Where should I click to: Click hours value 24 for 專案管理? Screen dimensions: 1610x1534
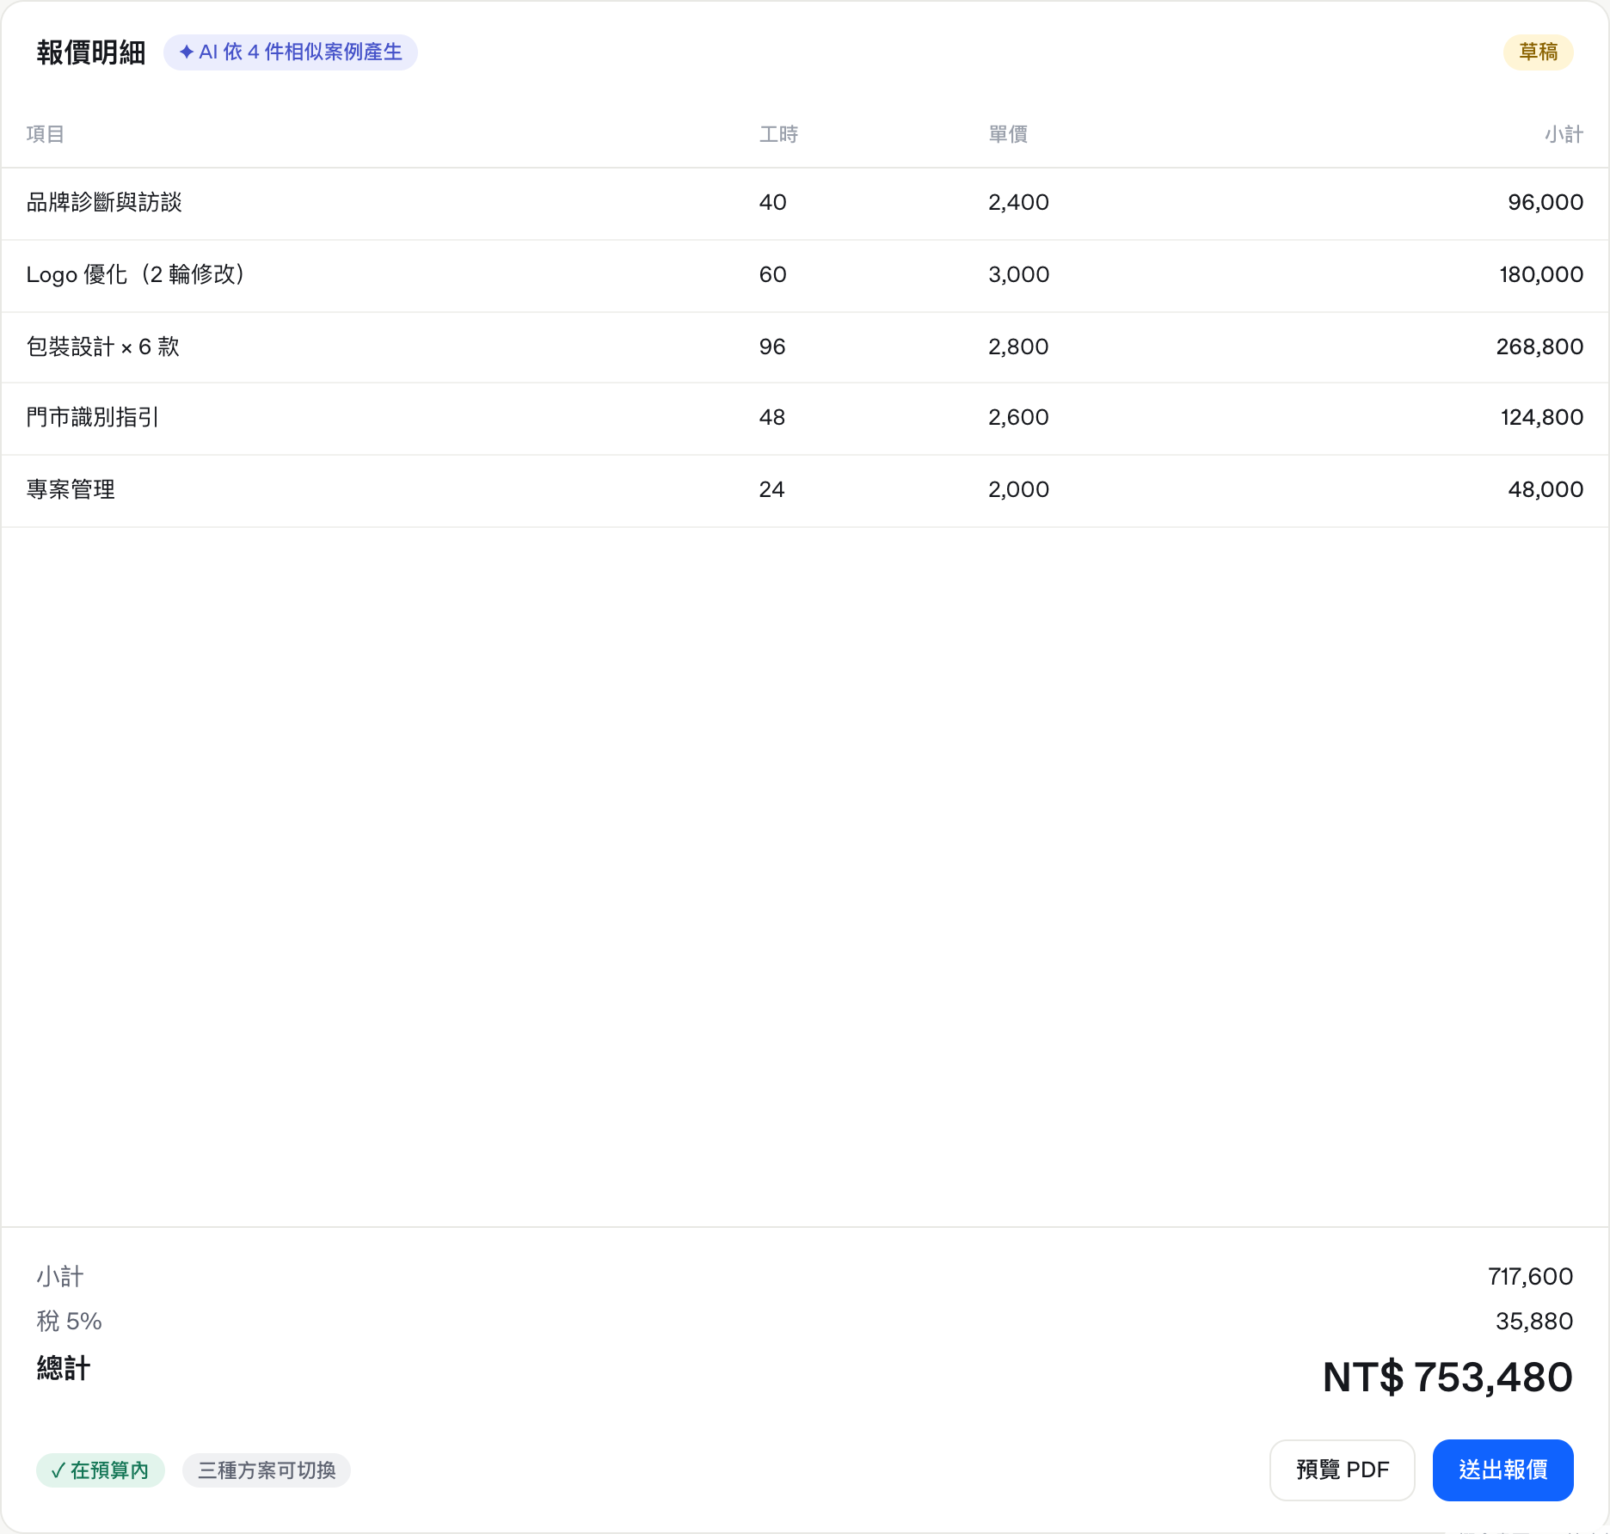pyautogui.click(x=771, y=489)
